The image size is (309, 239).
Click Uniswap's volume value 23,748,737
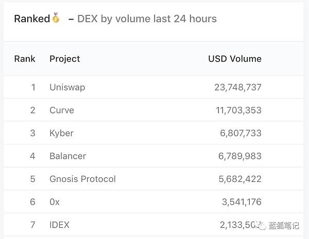(237, 87)
